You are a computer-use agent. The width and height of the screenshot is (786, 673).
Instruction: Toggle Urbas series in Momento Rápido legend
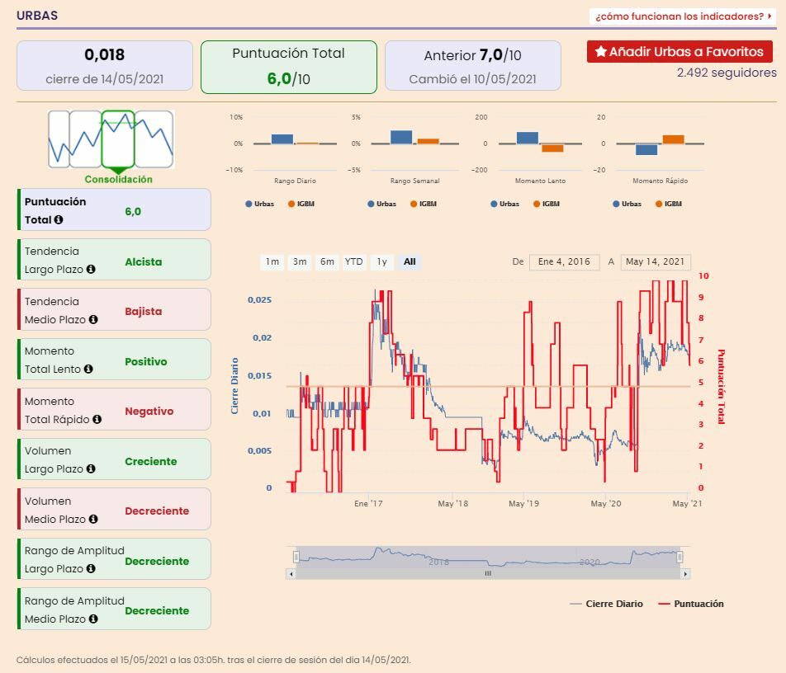tap(627, 204)
